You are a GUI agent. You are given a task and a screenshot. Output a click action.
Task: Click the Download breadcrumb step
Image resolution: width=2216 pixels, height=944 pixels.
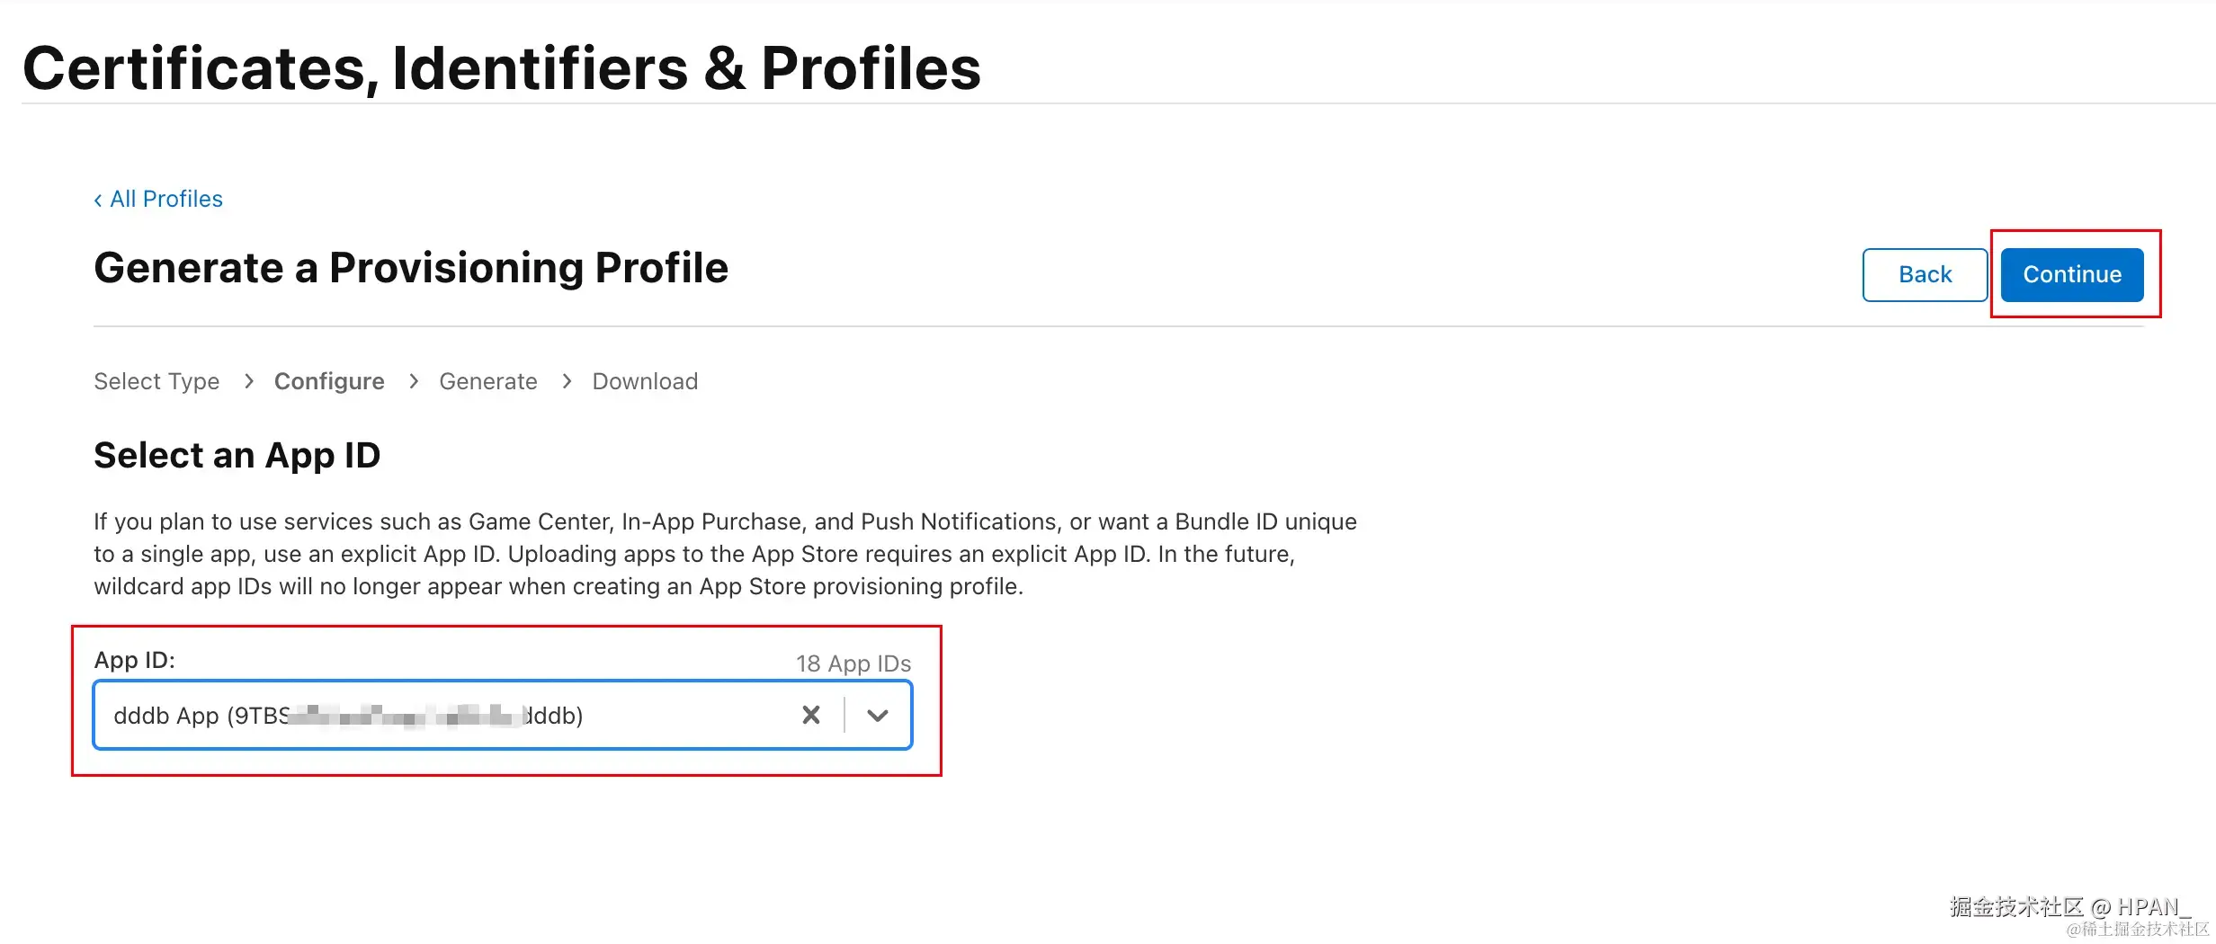click(x=644, y=381)
